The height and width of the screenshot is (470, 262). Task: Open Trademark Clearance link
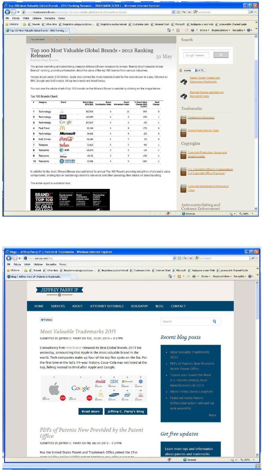[201, 117]
